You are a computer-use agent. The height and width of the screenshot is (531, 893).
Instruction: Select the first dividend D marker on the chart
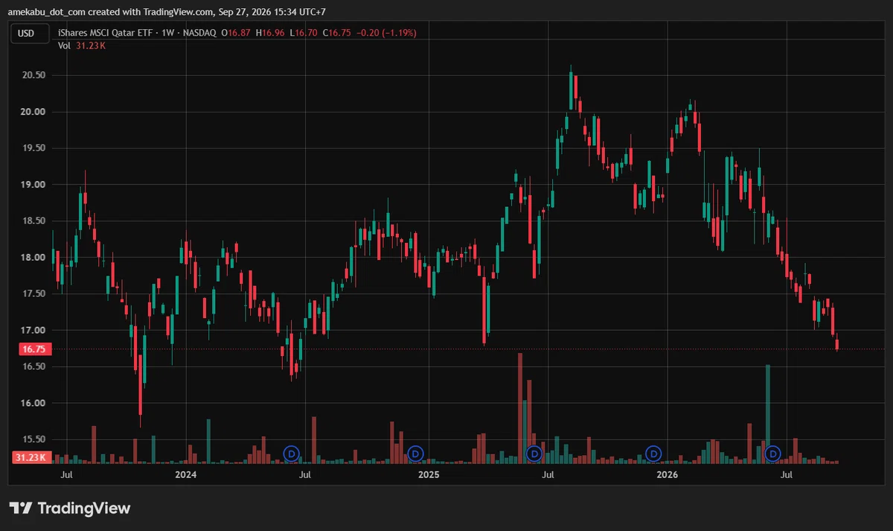[292, 453]
